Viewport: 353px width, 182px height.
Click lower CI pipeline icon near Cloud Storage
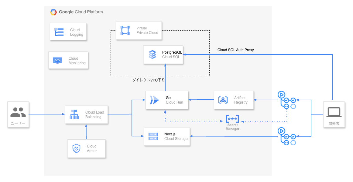point(286,136)
